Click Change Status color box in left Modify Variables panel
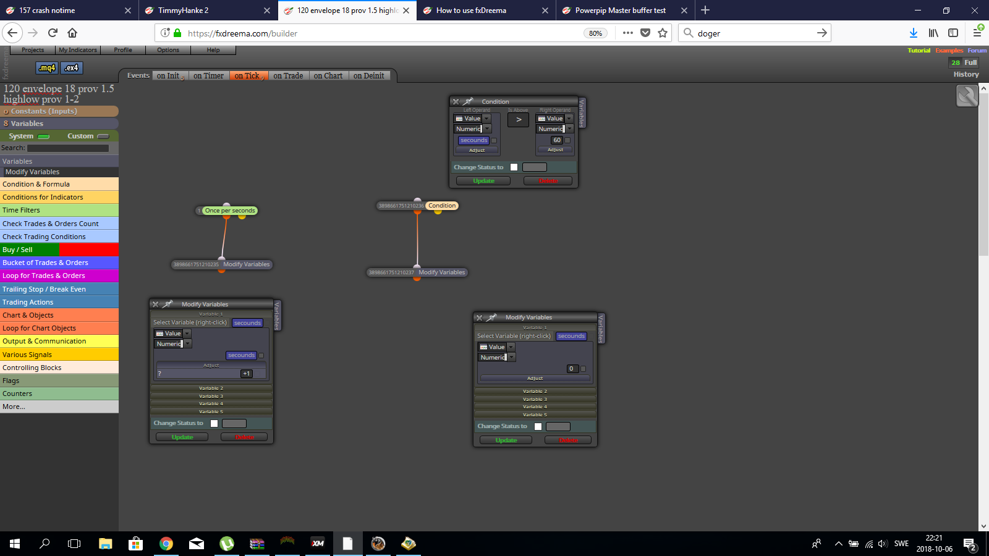 (x=234, y=423)
